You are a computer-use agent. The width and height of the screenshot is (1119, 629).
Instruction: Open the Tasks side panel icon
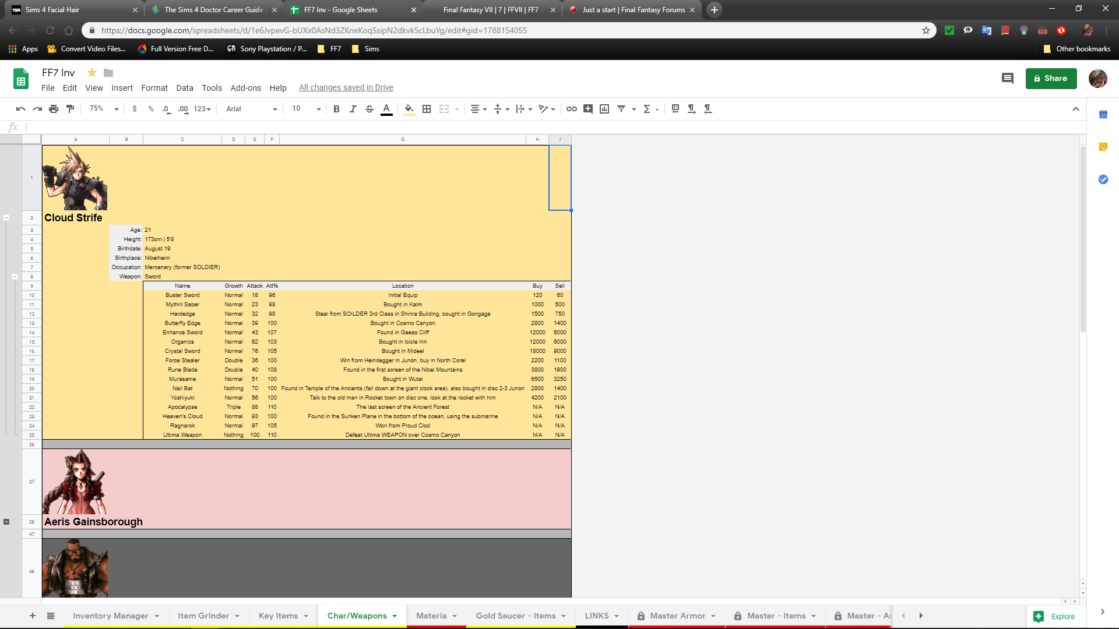point(1103,179)
